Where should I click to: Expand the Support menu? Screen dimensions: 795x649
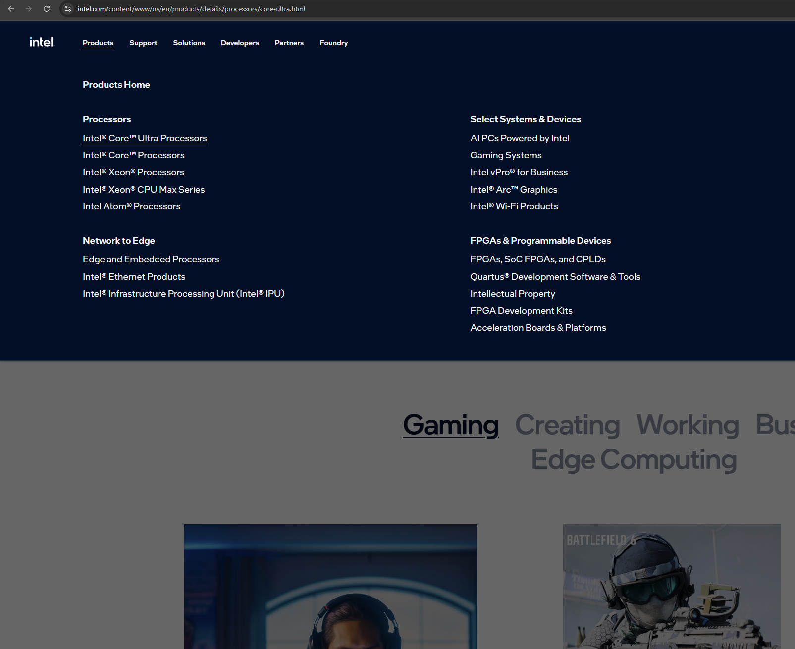click(x=143, y=43)
